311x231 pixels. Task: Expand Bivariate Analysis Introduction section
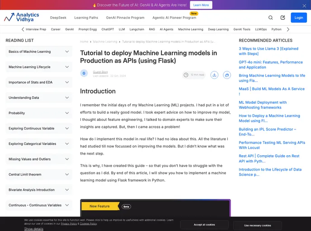(x=39, y=190)
